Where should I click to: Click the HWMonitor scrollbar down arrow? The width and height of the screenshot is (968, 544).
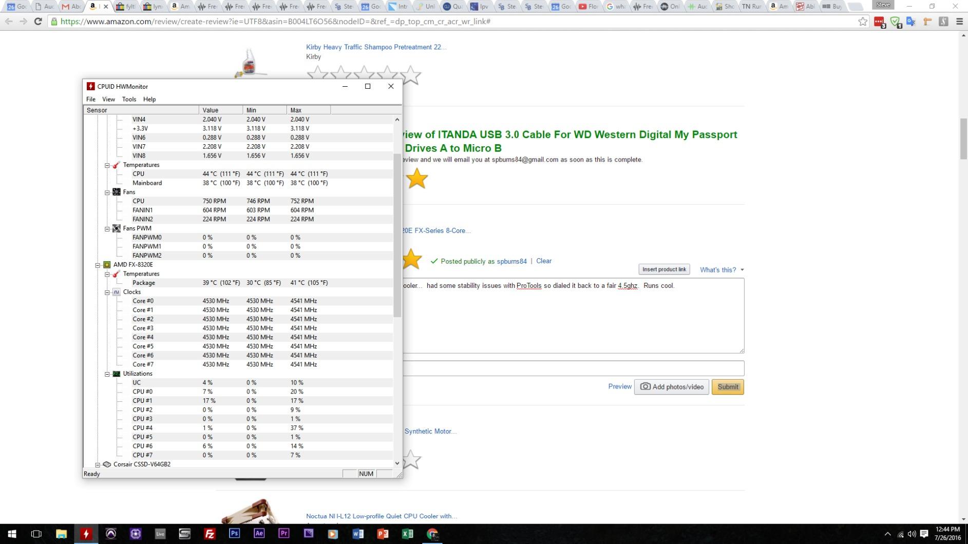click(397, 463)
